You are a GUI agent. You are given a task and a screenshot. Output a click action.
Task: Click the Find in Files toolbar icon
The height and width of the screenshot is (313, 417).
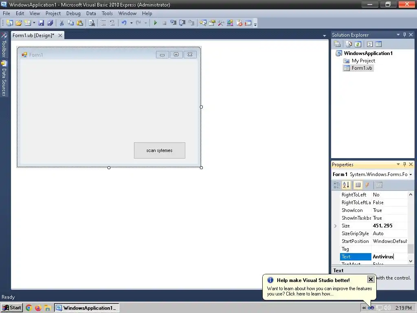click(x=92, y=23)
